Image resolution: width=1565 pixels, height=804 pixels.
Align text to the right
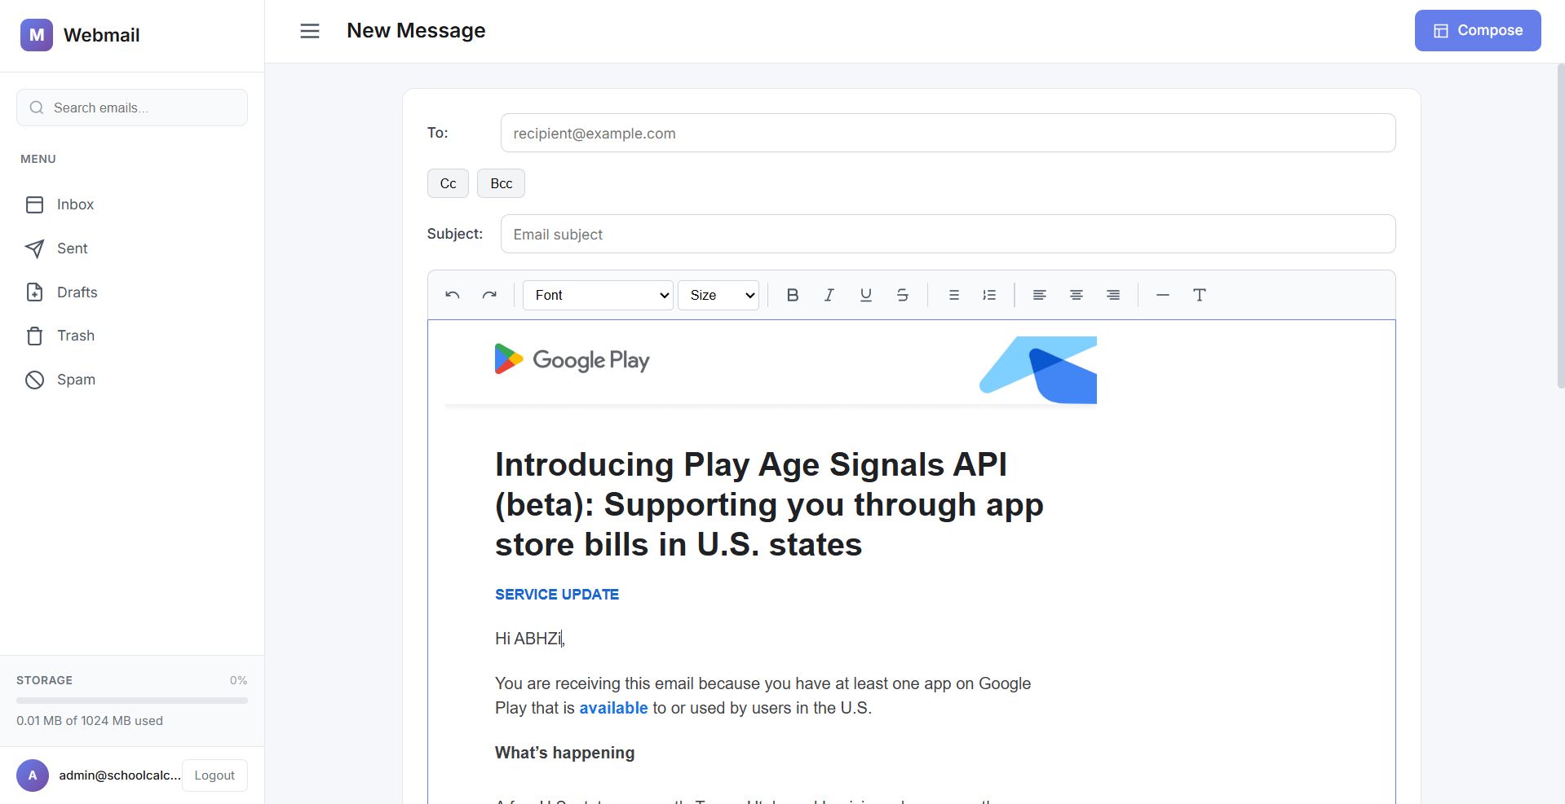tap(1113, 295)
